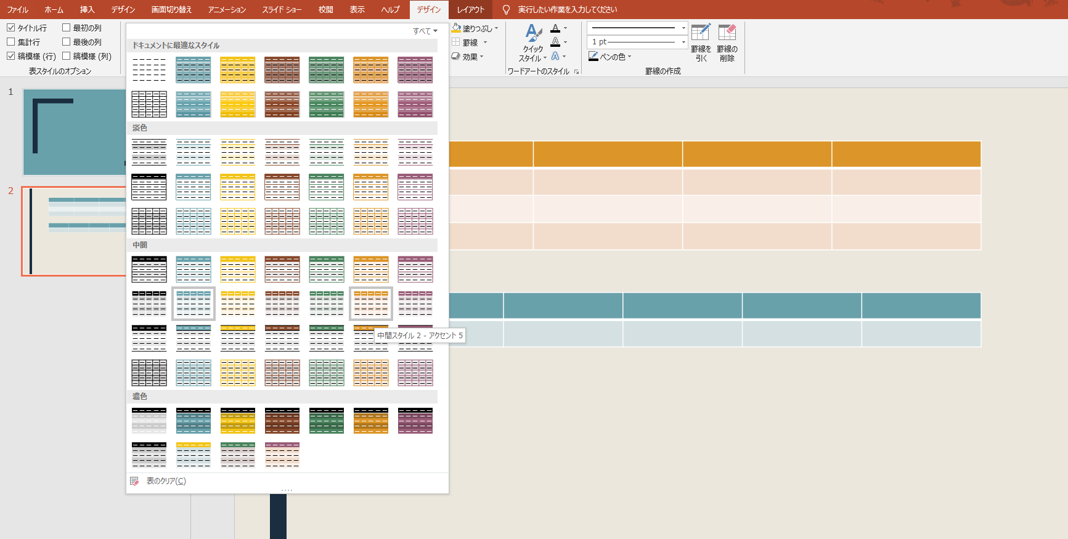Click the 罫線 borders icon
Viewport: 1068px width, 539px height.
(x=456, y=43)
